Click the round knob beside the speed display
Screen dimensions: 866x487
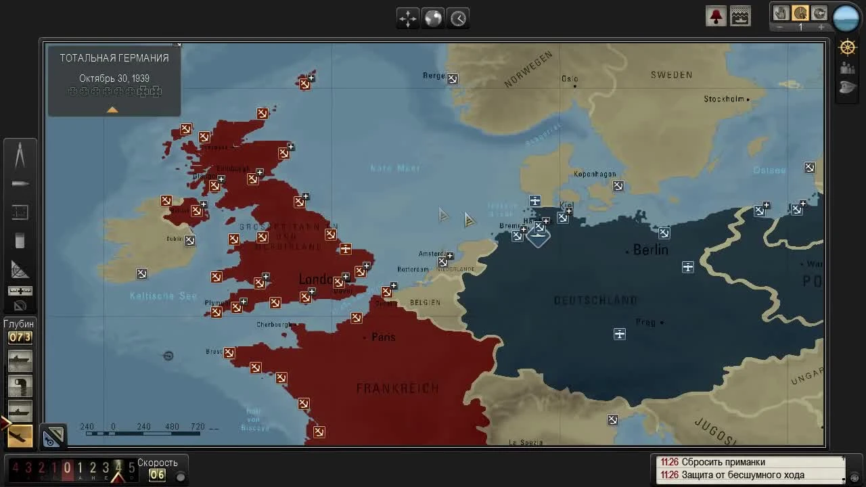click(180, 477)
